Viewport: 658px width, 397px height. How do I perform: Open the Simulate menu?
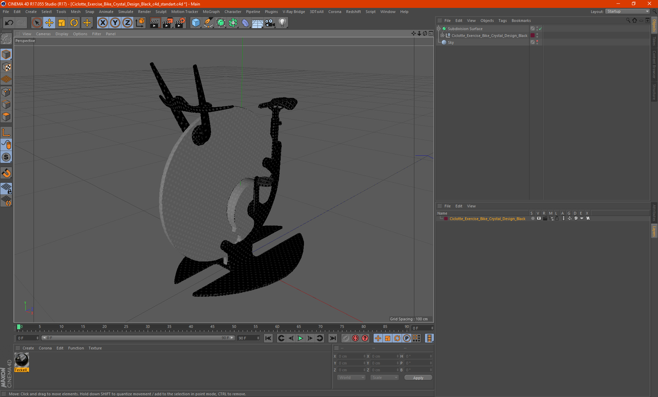point(125,12)
